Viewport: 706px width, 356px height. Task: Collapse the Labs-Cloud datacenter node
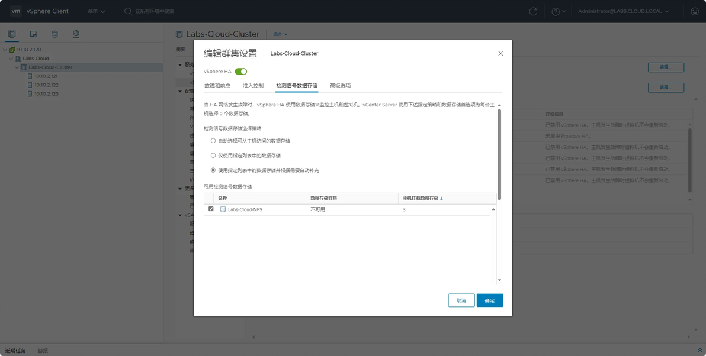tap(11, 59)
